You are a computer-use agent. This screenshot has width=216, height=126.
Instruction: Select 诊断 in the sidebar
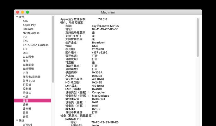tap(26, 105)
